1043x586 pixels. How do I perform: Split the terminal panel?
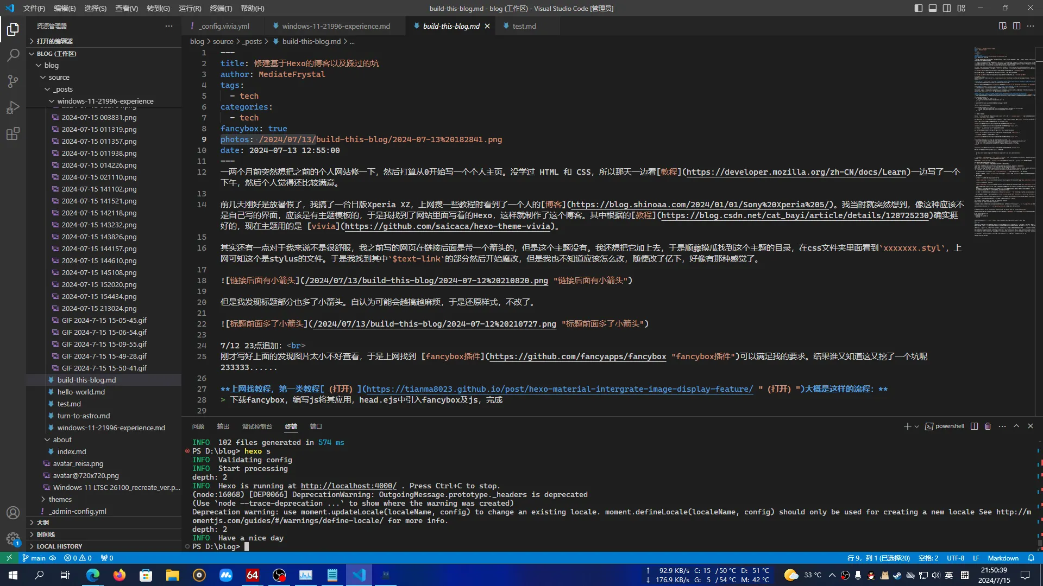point(974,426)
